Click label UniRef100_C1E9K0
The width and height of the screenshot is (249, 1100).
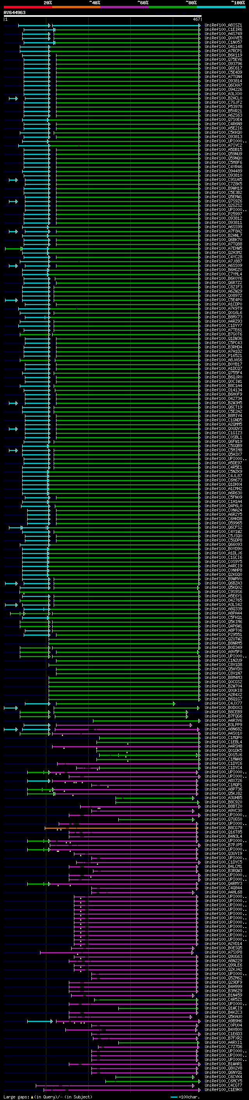tap(223, 1089)
